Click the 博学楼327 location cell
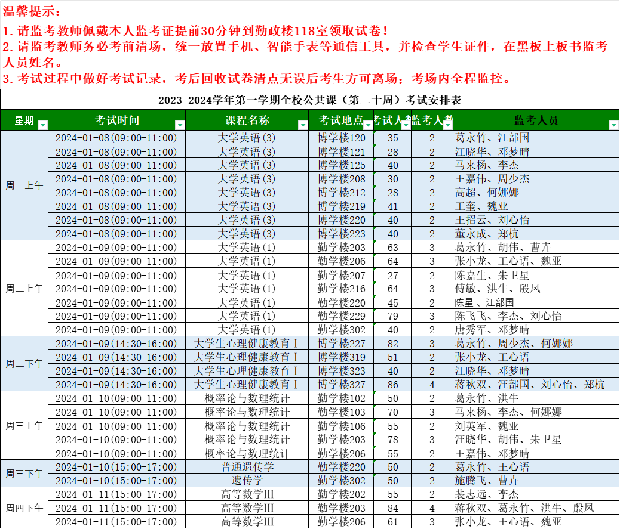 click(x=341, y=385)
